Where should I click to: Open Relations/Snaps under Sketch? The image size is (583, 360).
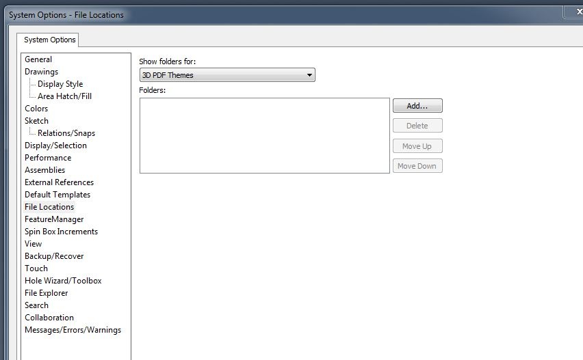66,133
